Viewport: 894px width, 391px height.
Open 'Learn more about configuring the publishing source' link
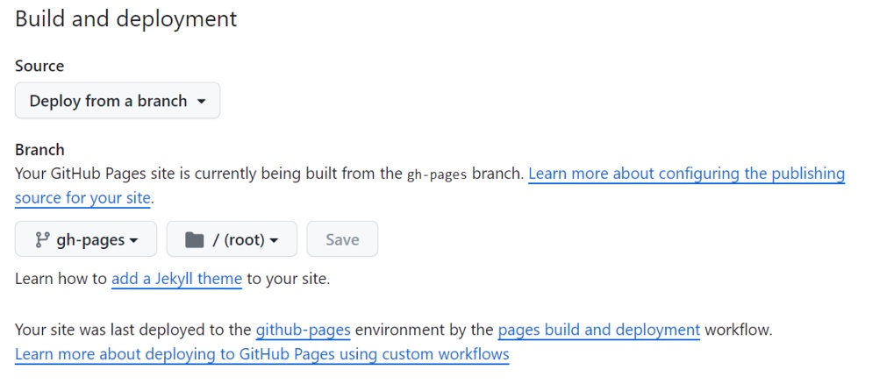[x=686, y=174]
